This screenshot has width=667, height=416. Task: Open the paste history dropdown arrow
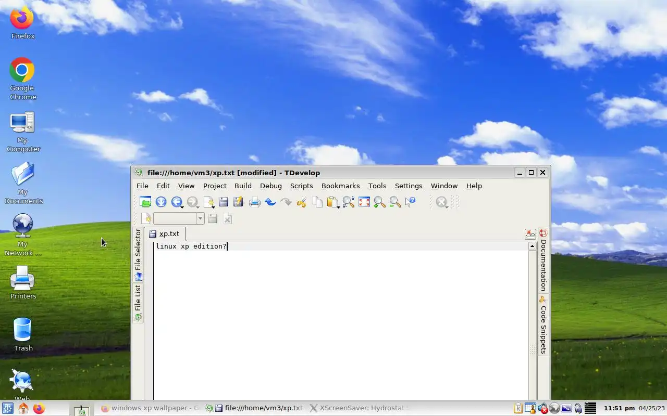(339, 207)
